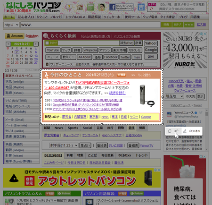Click the 移動 go button
The height and width of the screenshot is (205, 212).
pyautogui.click(x=166, y=25)
